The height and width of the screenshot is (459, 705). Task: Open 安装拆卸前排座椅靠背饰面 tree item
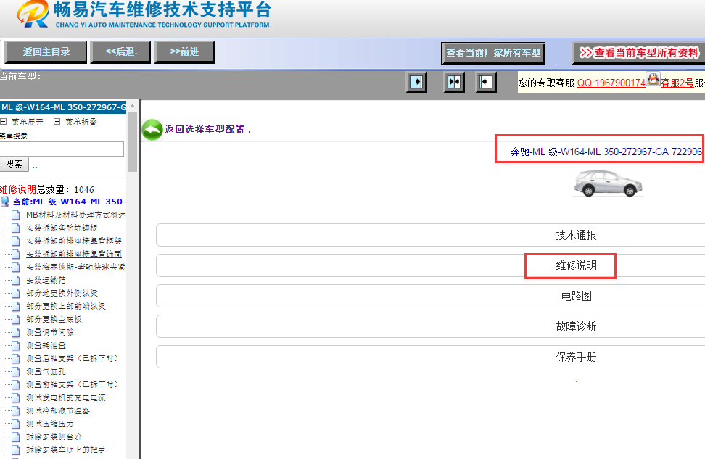click(74, 254)
